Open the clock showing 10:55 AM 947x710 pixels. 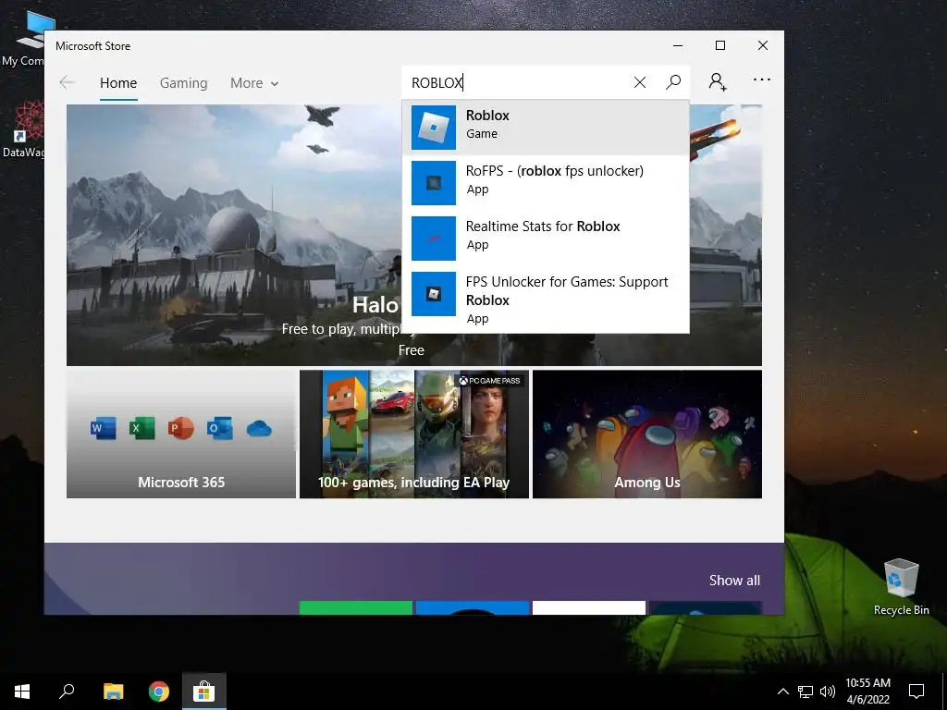coord(867,691)
